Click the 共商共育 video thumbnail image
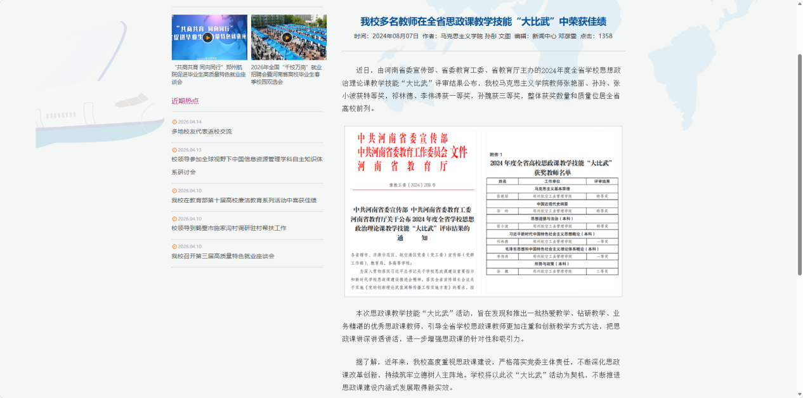 click(x=209, y=37)
